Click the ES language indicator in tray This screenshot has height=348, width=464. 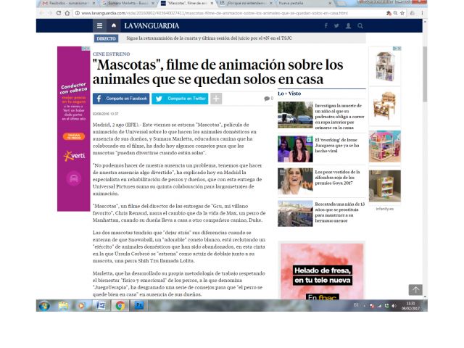[x=356, y=305]
